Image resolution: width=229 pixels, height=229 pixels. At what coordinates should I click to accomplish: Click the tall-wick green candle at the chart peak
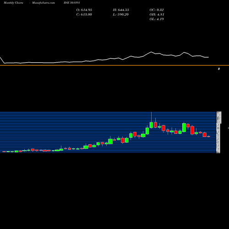(151, 125)
